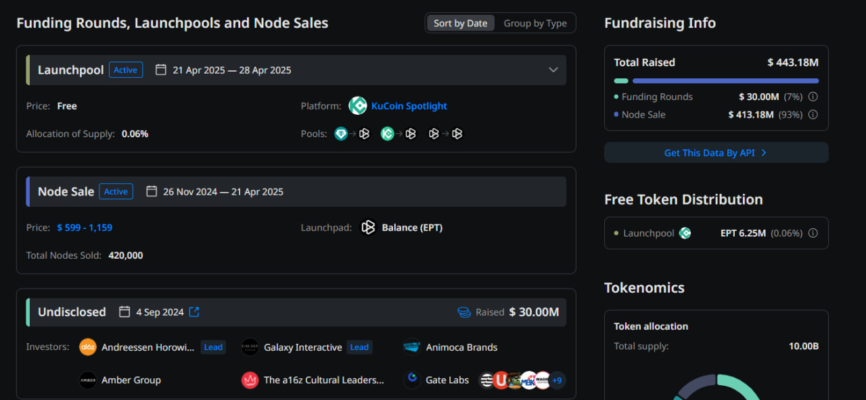
Task: Click info icon on Node Sale fundraising row
Action: pyautogui.click(x=813, y=114)
